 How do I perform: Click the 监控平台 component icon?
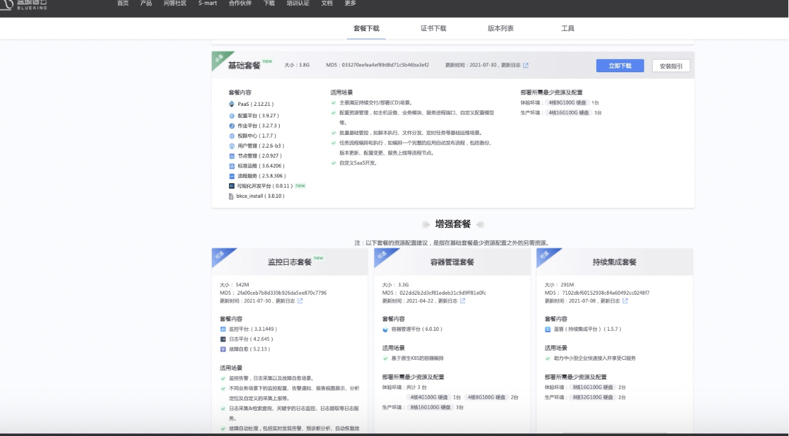click(x=223, y=330)
